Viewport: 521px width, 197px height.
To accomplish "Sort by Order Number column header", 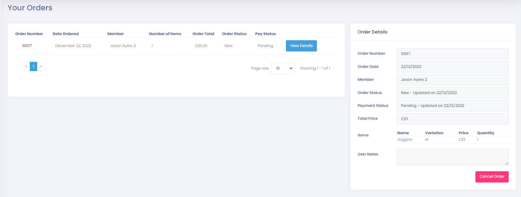I will 29,34.
